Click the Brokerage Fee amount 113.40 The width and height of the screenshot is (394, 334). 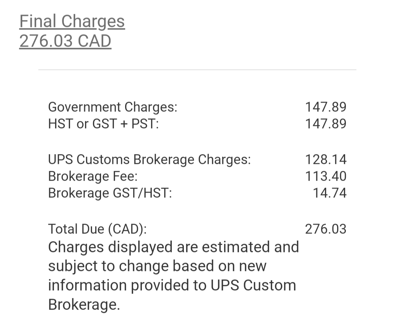point(326,176)
